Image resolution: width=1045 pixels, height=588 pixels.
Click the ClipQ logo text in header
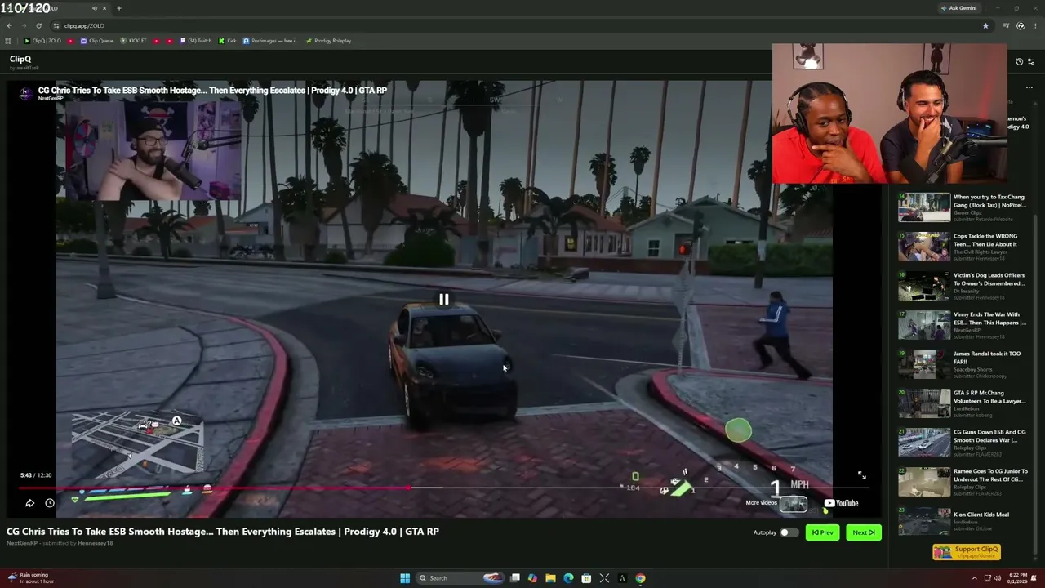point(20,59)
